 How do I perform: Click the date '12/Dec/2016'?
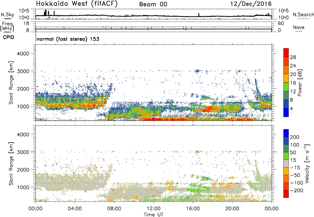coord(251,4)
